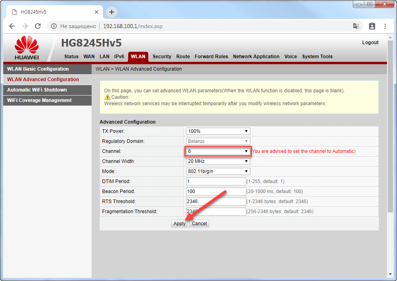Expand the Channel Width 20 MHz dropdown

tap(218, 161)
